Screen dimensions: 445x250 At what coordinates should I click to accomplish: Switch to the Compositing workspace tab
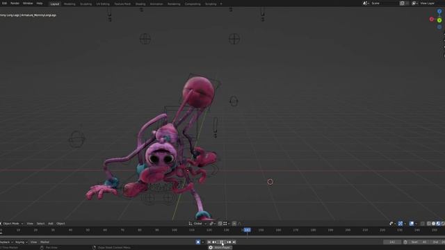pos(193,4)
